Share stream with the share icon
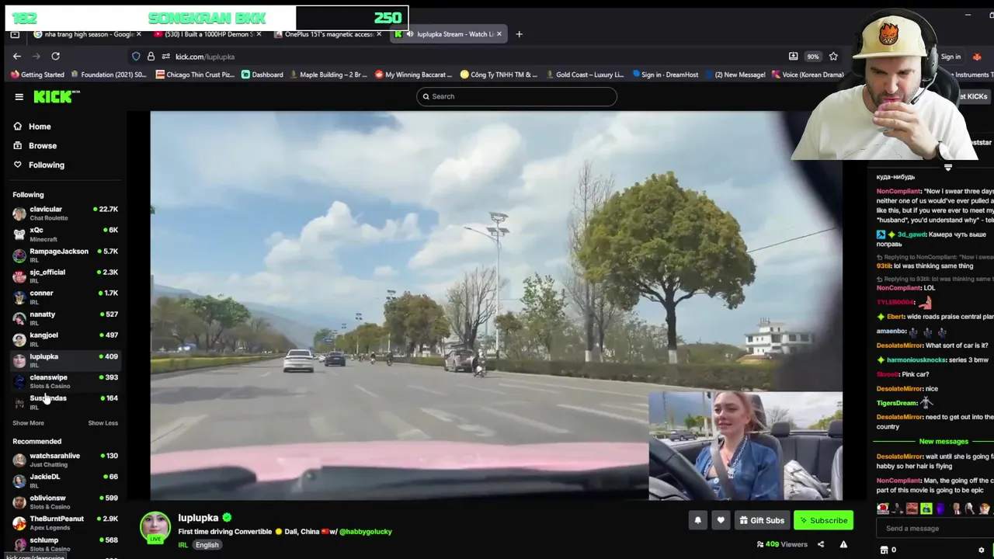This screenshot has width=994, height=559. pyautogui.click(x=821, y=544)
